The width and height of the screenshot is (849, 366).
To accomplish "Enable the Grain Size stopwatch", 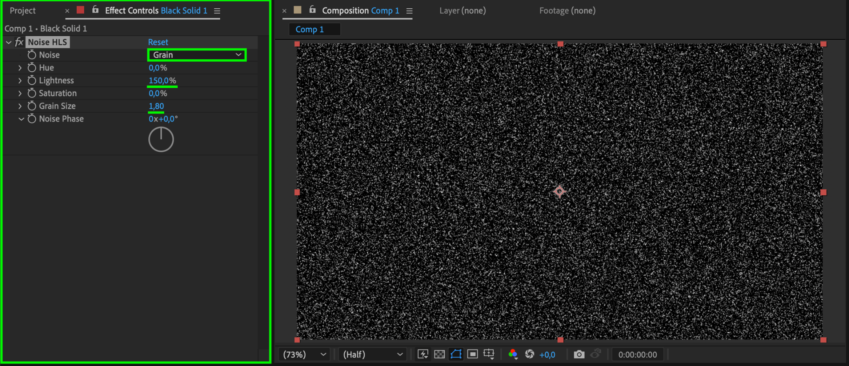I will coord(32,106).
